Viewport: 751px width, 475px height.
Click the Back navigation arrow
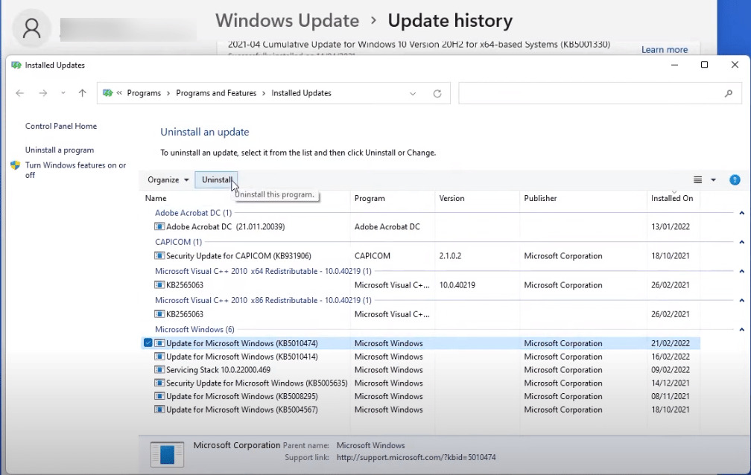20,93
